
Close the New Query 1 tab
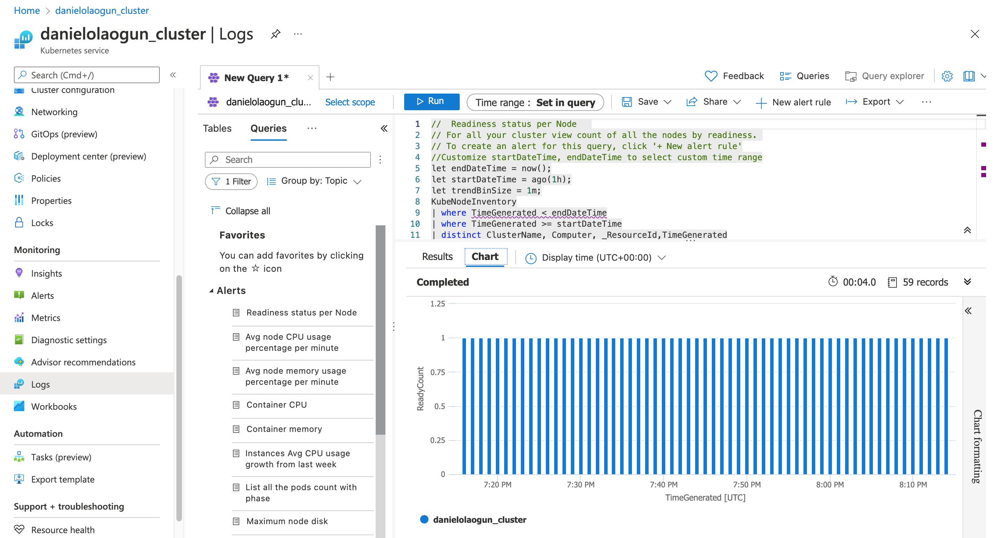(x=310, y=78)
